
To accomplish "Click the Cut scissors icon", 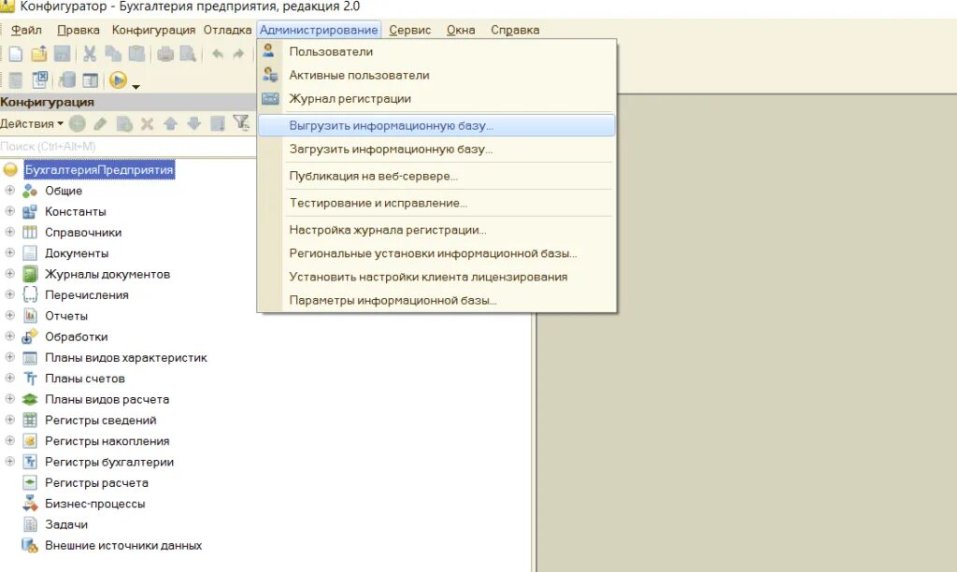I will (x=90, y=53).
